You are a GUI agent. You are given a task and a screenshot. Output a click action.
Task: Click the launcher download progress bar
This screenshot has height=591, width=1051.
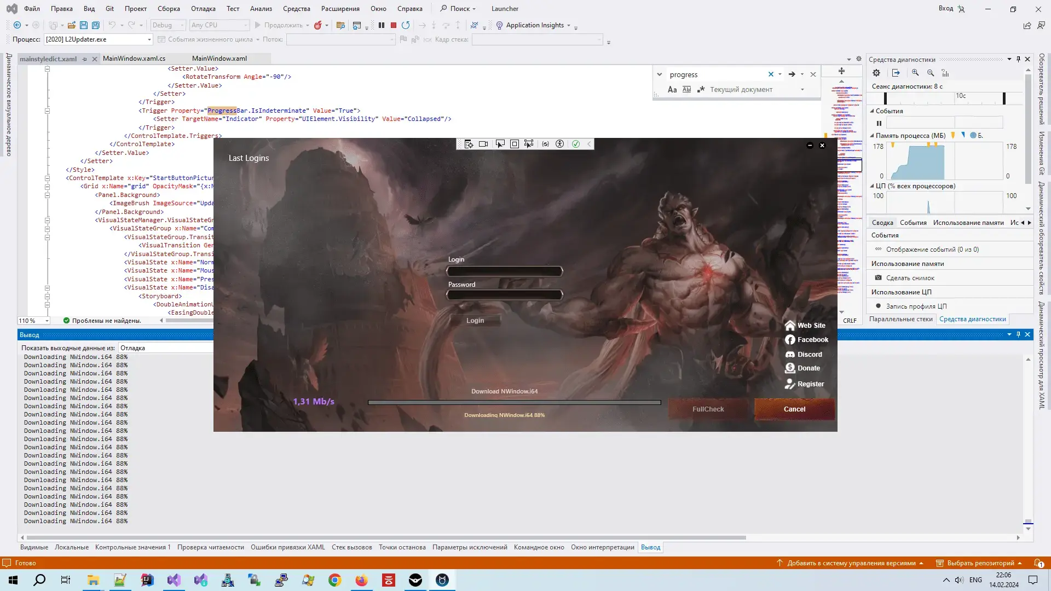[x=514, y=402]
